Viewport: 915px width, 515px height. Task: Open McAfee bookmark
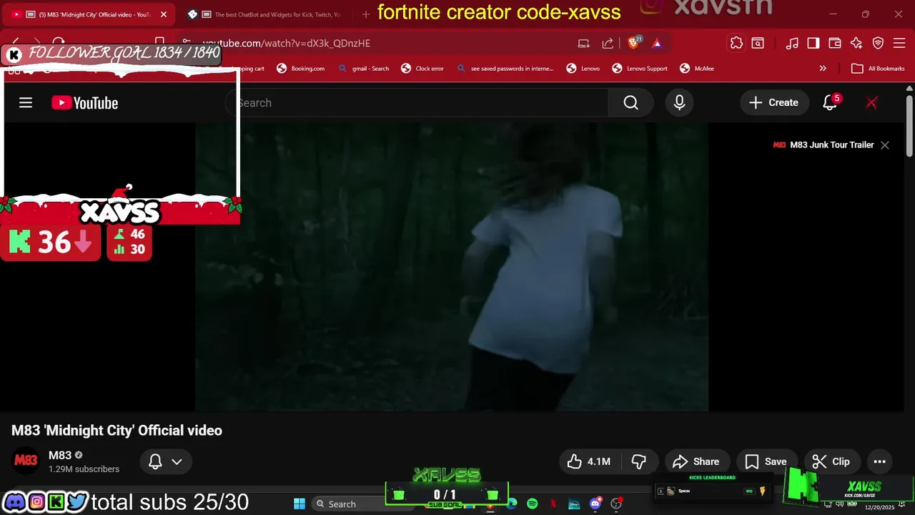[x=696, y=69]
